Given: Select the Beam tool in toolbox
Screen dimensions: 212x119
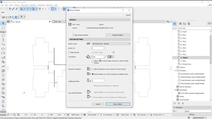Looking at the screenshot, I should point(3,45).
